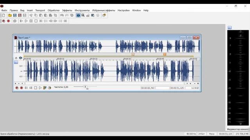Click Go to Start in data window bar
The height and width of the screenshot is (140, 250).
(26, 88)
